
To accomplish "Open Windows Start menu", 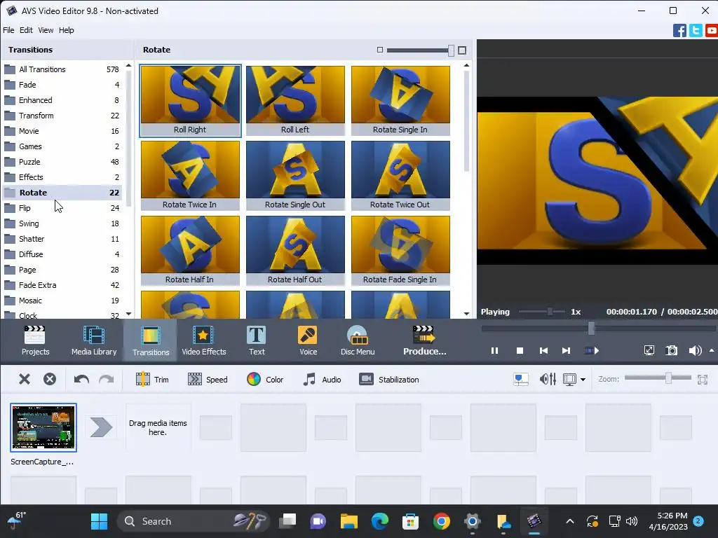I will (x=99, y=521).
